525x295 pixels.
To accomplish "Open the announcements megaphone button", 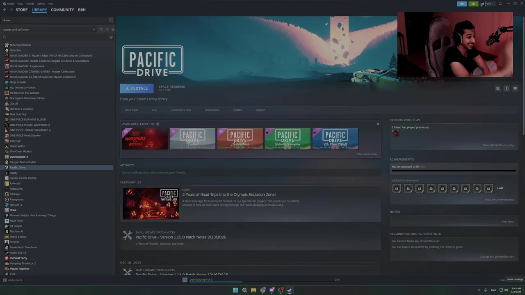I will pyautogui.click(x=462, y=4).
